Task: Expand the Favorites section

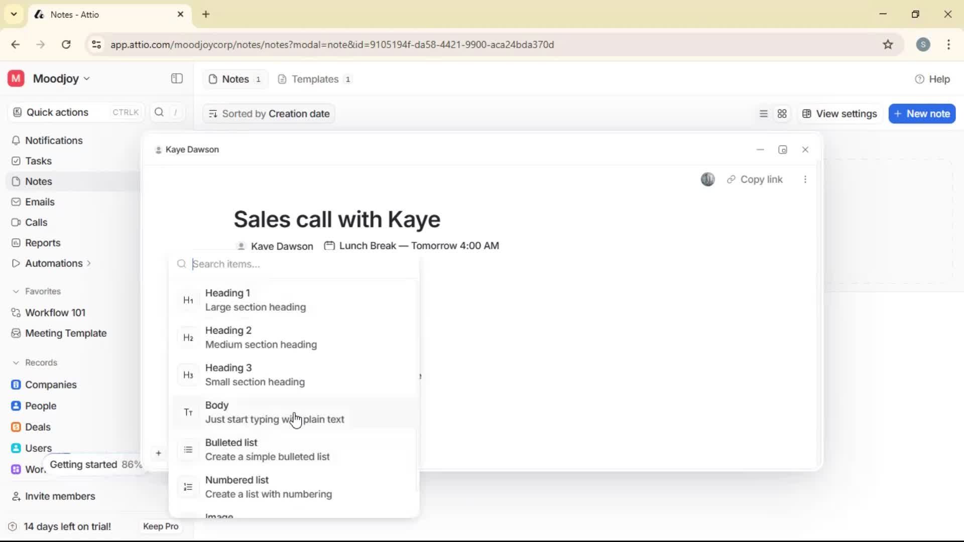Action: (17, 291)
